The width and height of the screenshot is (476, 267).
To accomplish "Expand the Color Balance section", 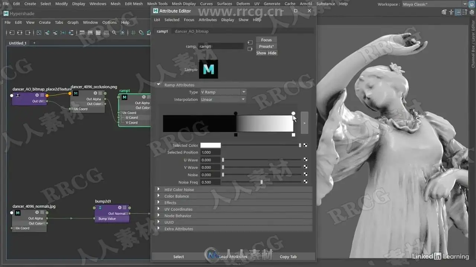I will coord(158,196).
